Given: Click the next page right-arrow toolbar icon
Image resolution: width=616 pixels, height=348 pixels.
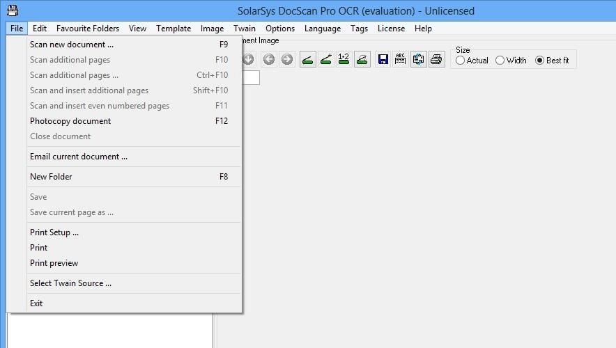Looking at the screenshot, I should 287,59.
